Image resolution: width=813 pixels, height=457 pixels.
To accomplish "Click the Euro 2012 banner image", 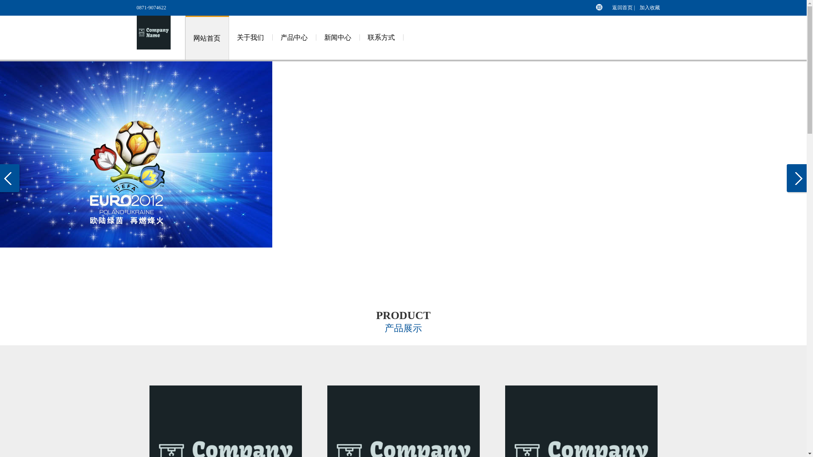I will coord(136,154).
